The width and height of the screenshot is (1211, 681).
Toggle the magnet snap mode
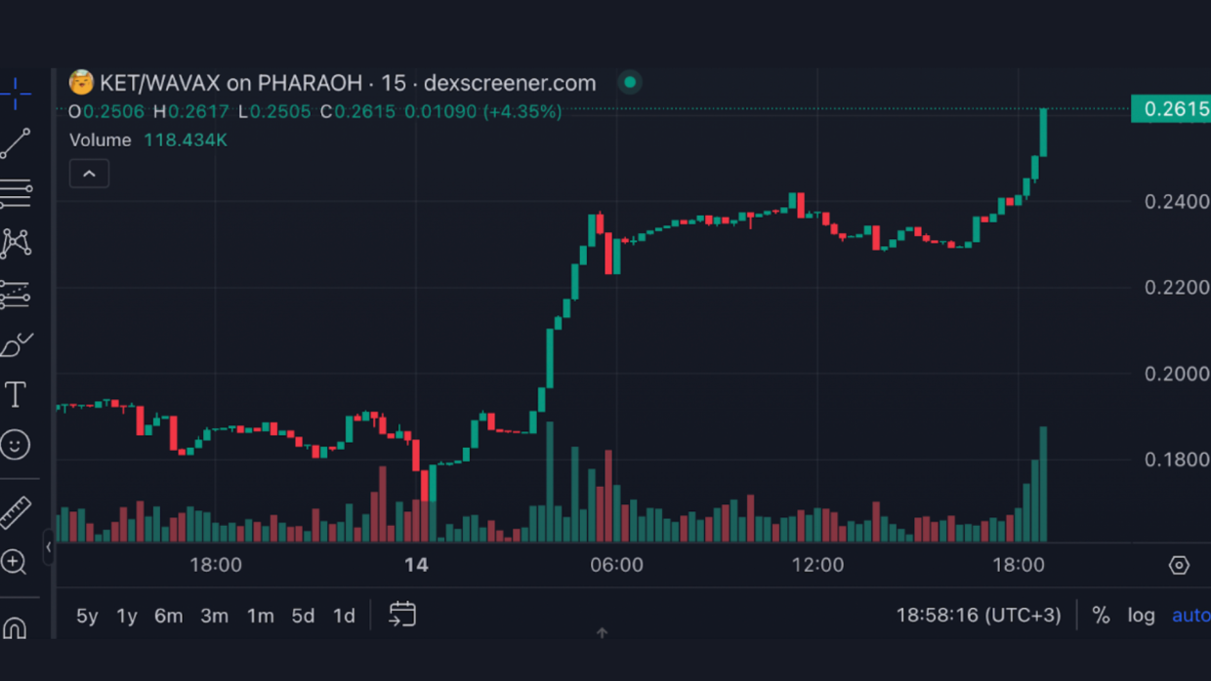click(15, 627)
